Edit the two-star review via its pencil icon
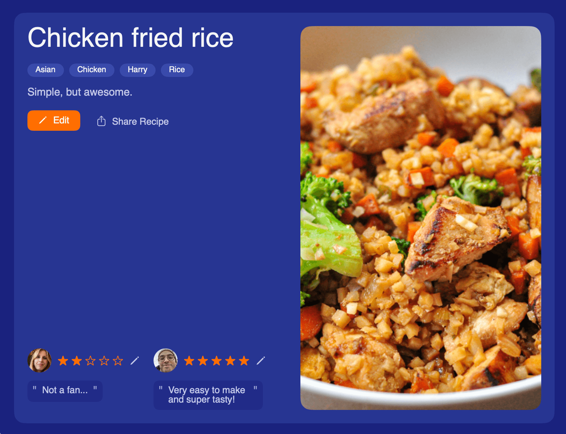566x434 pixels. pyautogui.click(x=135, y=361)
